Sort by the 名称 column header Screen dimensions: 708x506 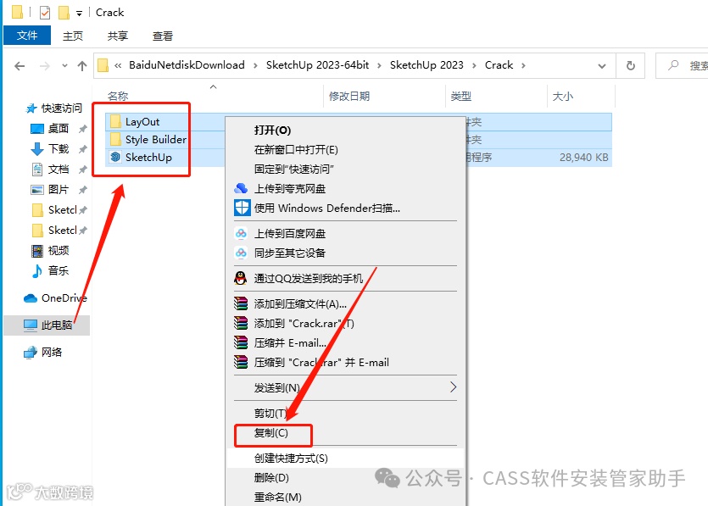[118, 96]
